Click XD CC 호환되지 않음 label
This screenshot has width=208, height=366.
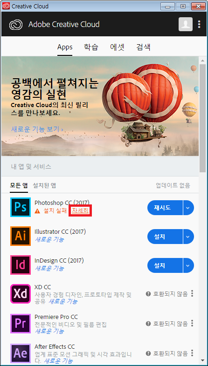pyautogui.click(x=170, y=294)
